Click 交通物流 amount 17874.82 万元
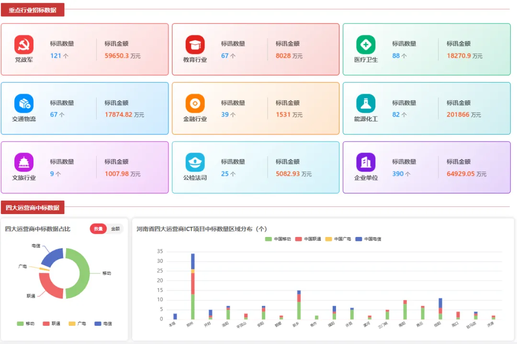This screenshot has height=344, width=517. [x=124, y=115]
